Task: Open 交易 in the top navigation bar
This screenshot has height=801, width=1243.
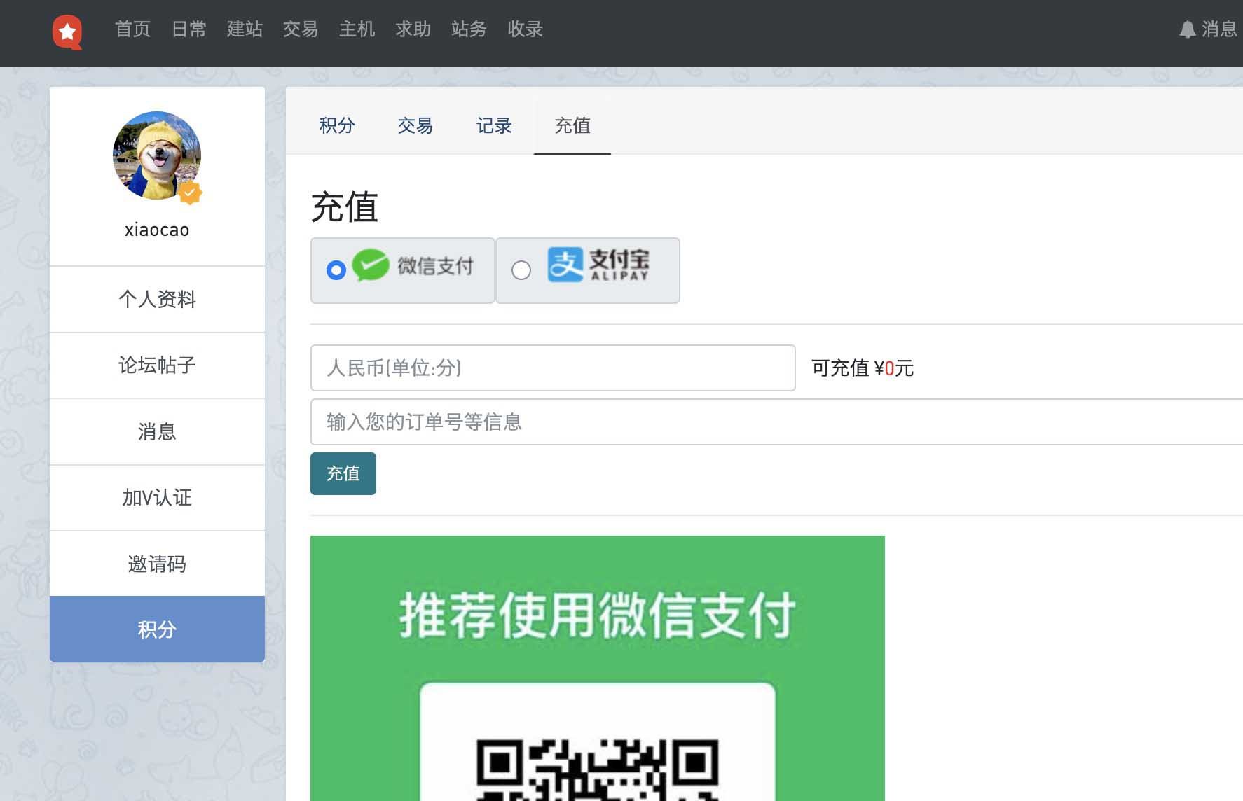Action: (x=301, y=29)
